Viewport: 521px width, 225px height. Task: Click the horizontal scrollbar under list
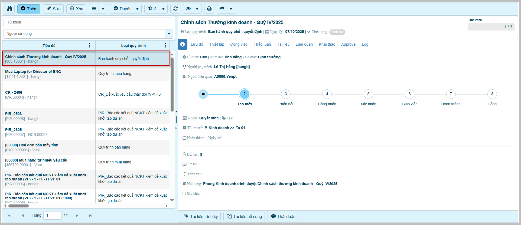coord(18,206)
